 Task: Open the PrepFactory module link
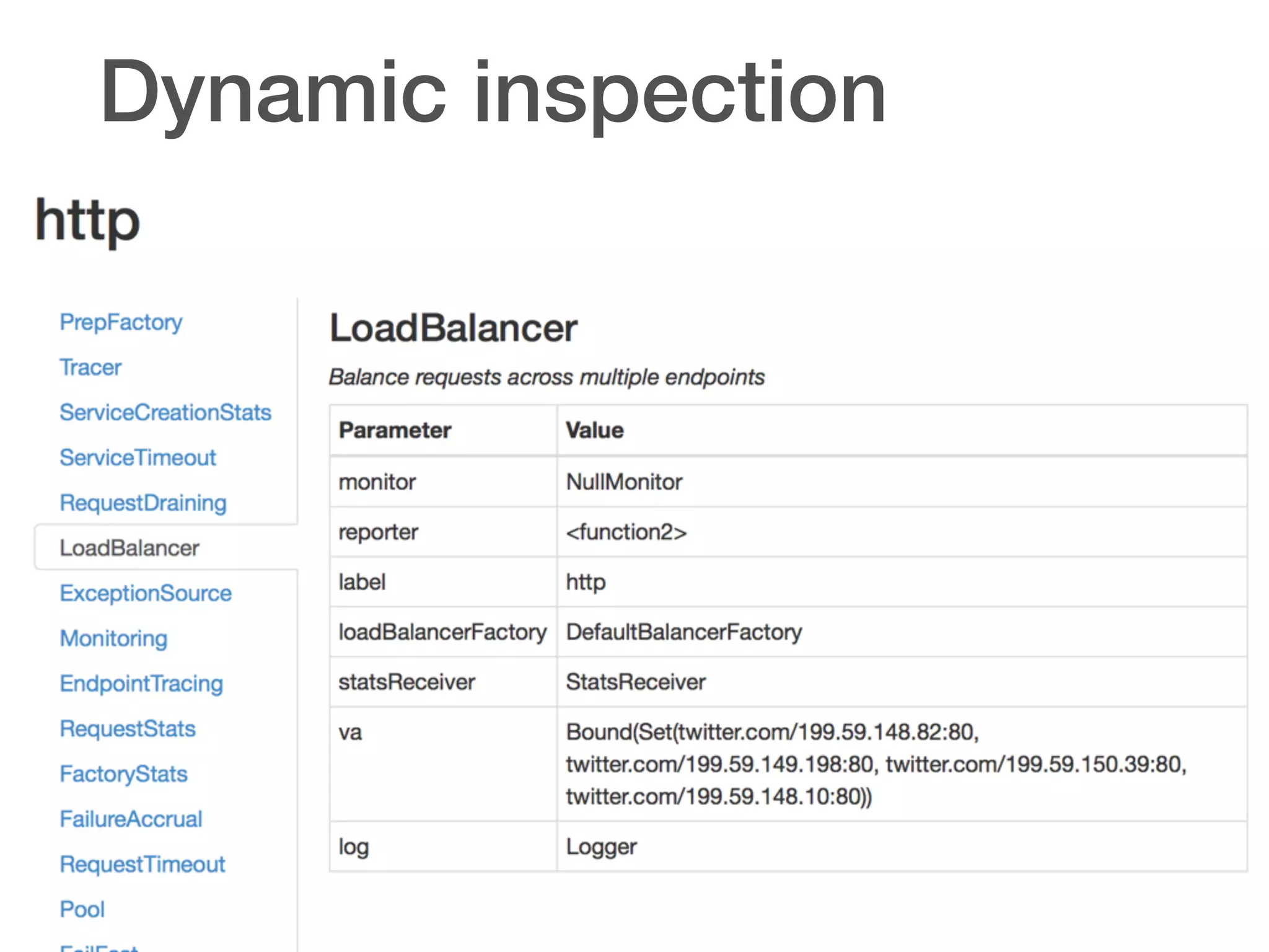click(121, 322)
